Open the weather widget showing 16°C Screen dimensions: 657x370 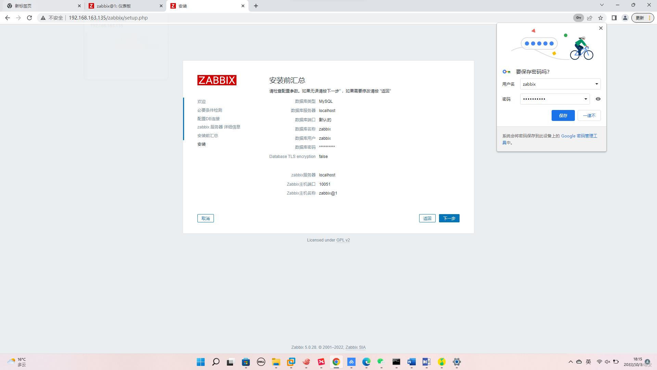(x=16, y=362)
